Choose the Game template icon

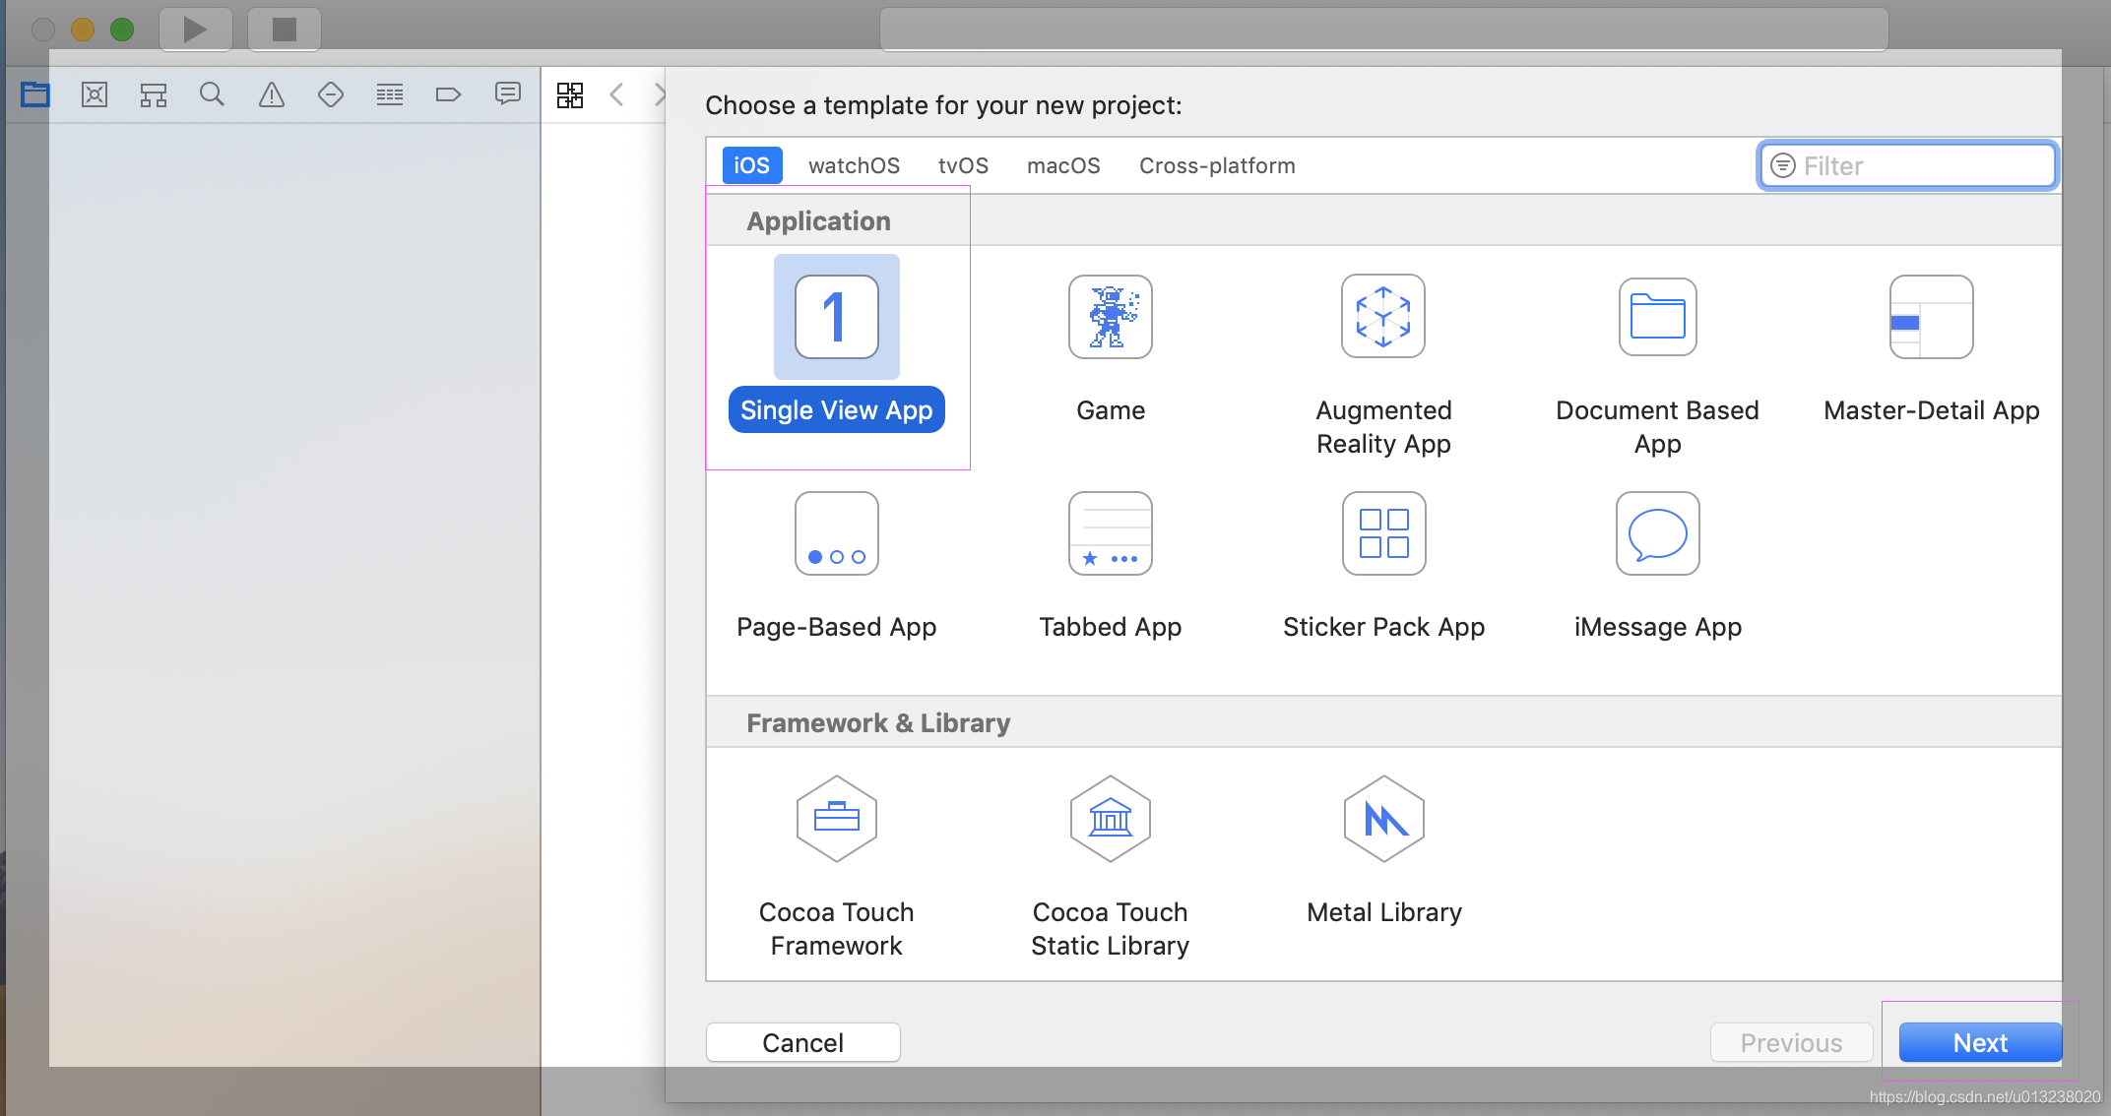coord(1111,317)
